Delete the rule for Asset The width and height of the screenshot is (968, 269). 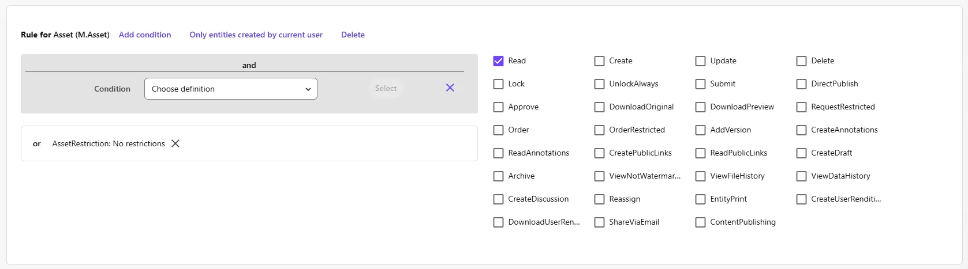(353, 35)
